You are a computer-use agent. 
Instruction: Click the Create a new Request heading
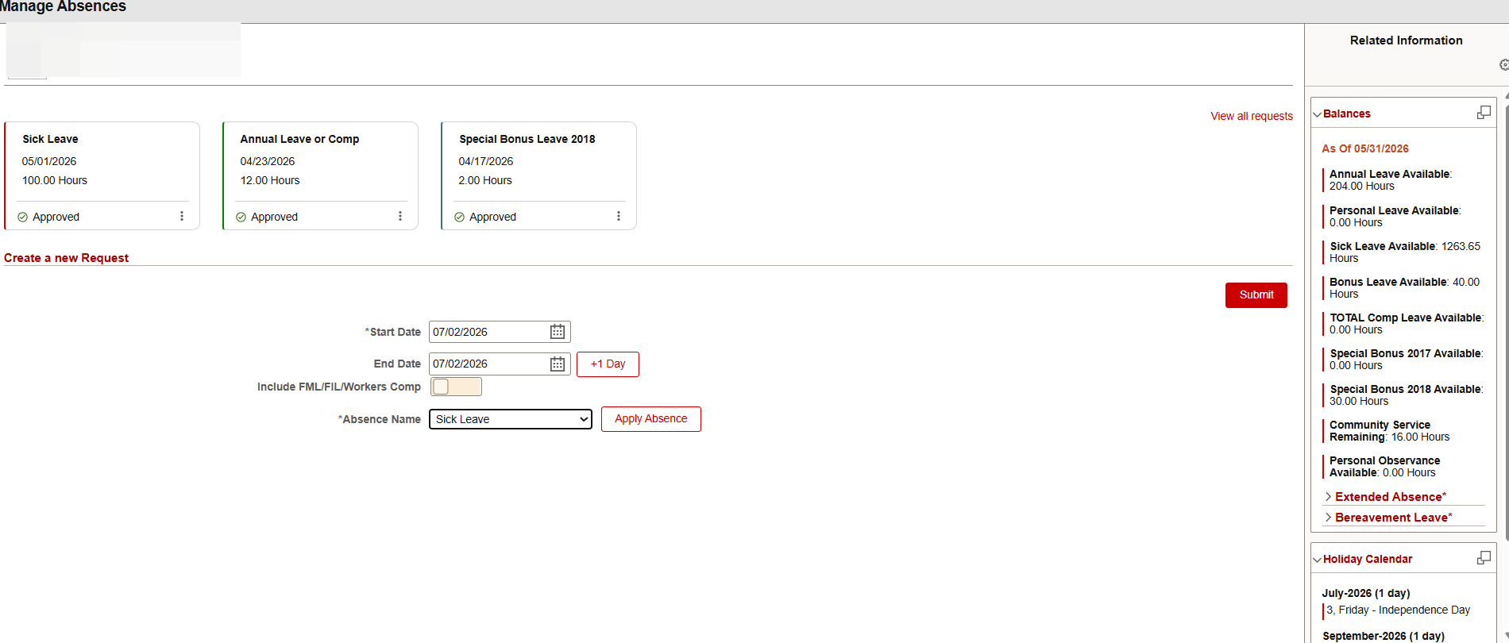66,258
